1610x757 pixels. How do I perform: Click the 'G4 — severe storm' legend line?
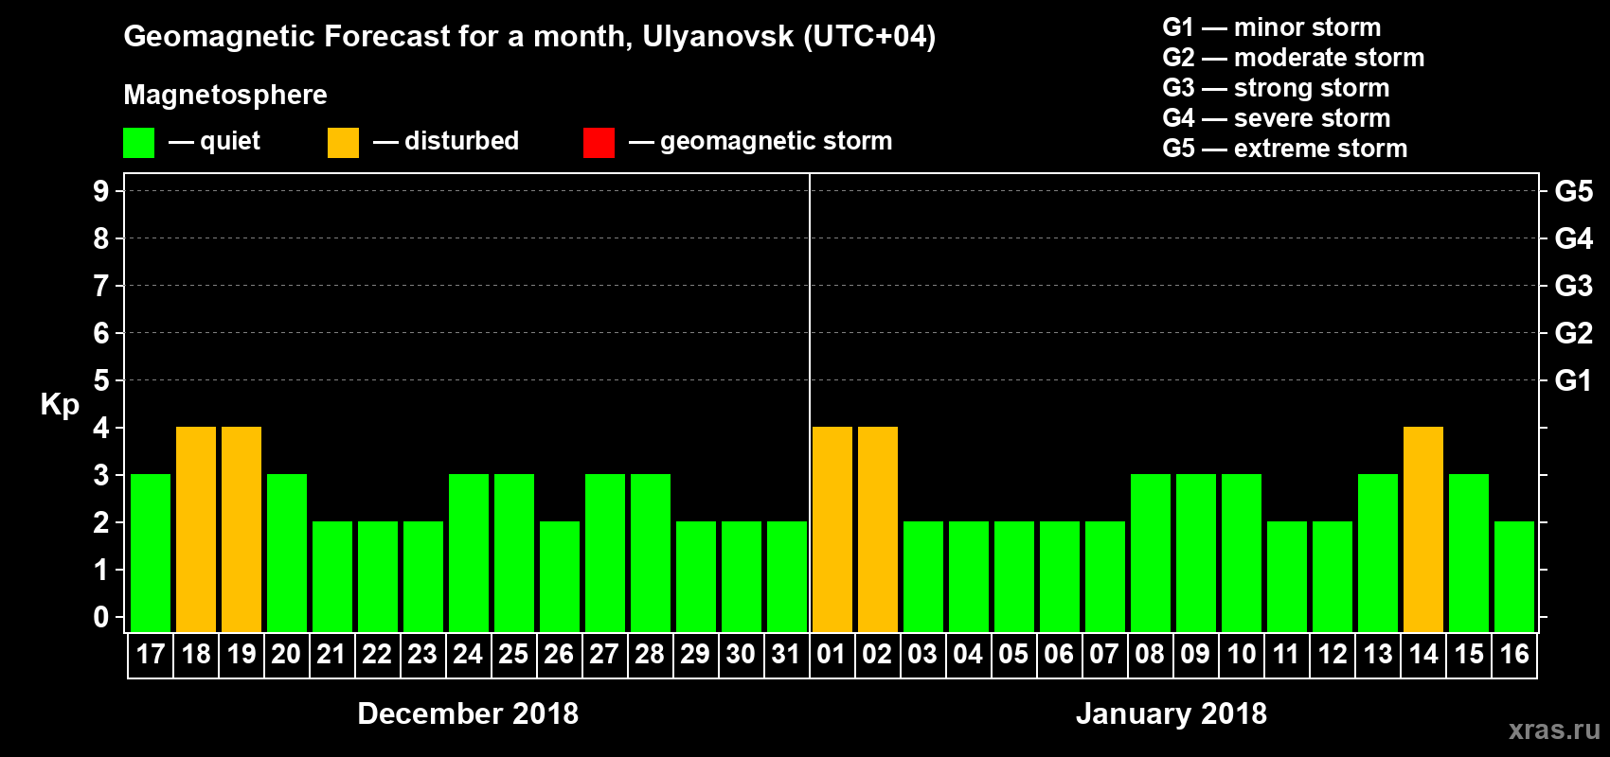[1277, 118]
